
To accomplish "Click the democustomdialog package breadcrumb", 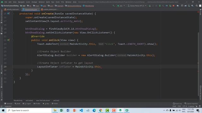I will [73, 6].
